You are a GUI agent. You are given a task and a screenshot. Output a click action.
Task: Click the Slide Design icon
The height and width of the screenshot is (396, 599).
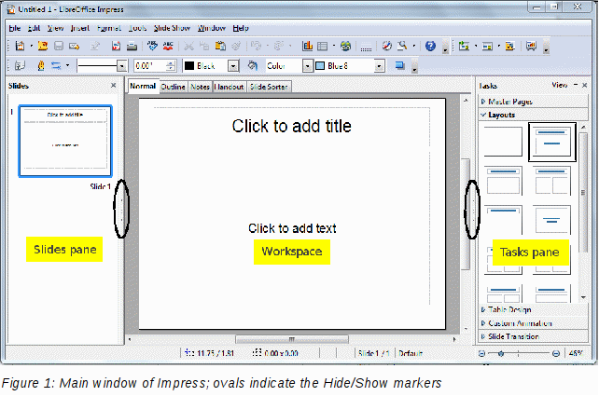click(509, 47)
